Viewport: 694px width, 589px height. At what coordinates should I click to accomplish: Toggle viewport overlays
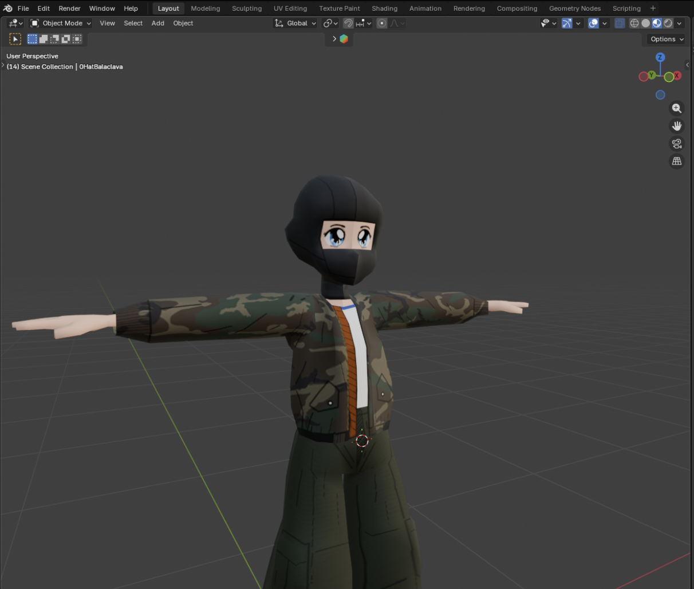point(594,23)
